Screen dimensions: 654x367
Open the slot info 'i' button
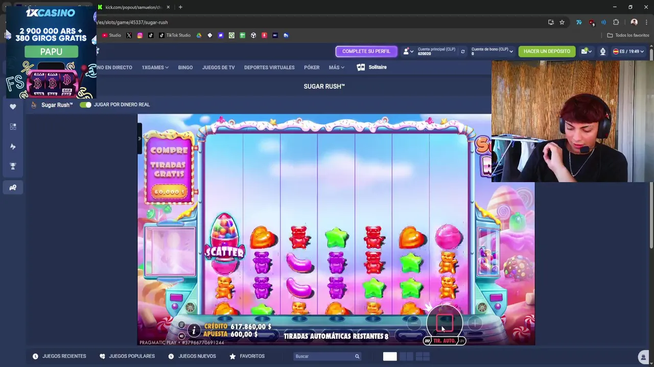(194, 331)
